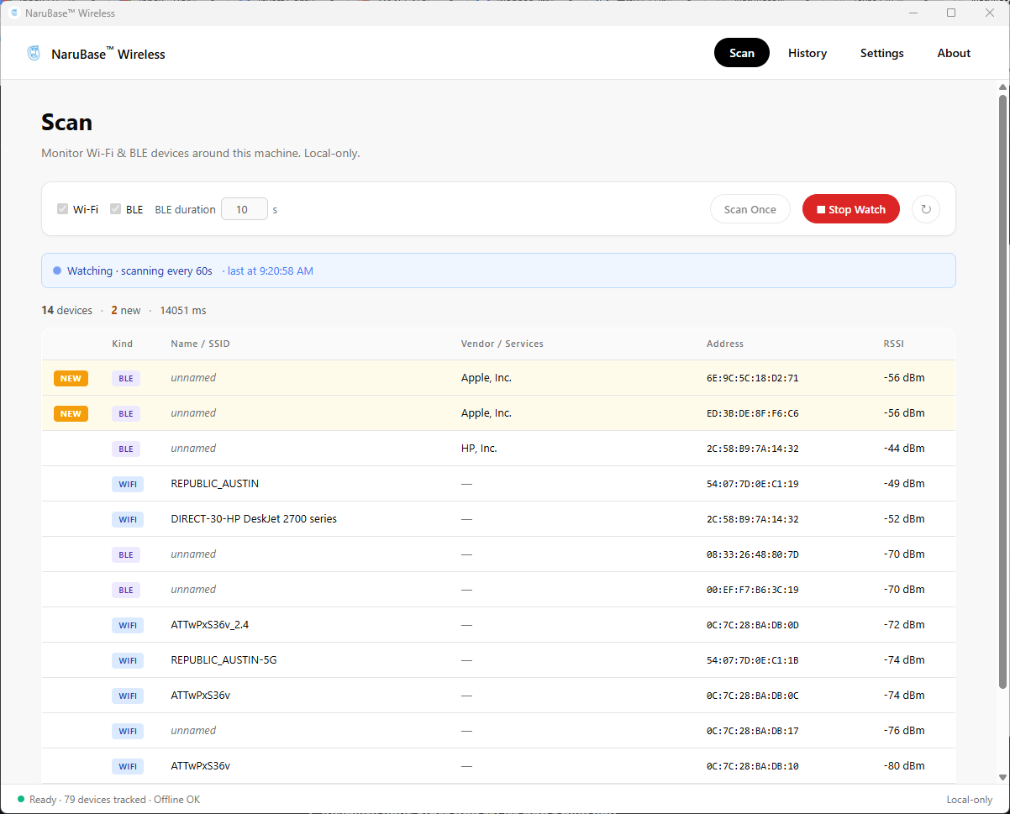Click the Kind column header
This screenshot has width=1010, height=814.
(x=122, y=344)
